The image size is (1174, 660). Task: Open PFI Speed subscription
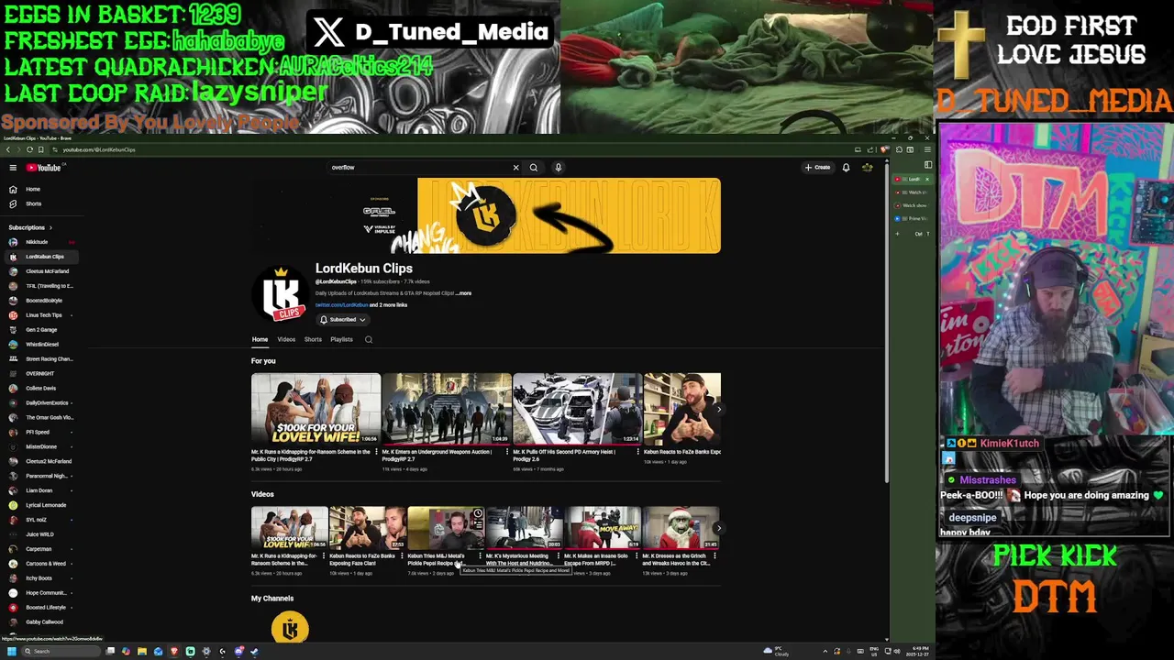(41, 432)
